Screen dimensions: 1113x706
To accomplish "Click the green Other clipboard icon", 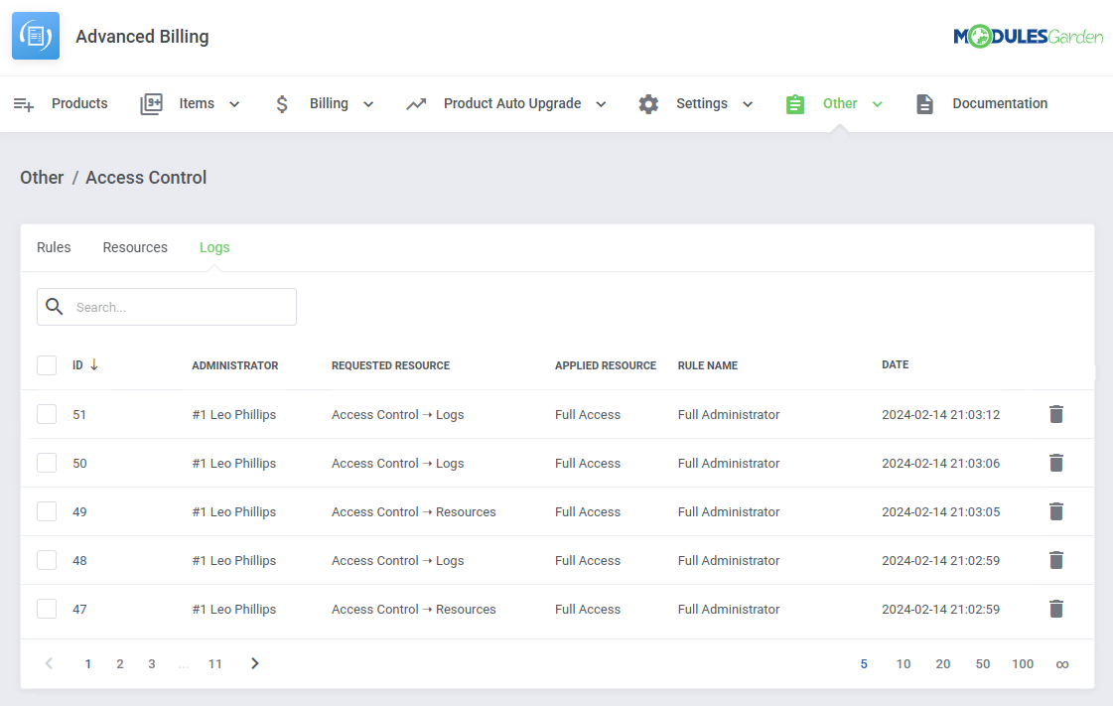I will 795,104.
